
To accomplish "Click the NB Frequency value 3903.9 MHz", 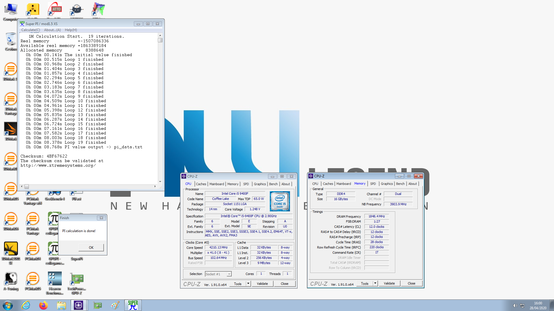I will tap(398, 204).
